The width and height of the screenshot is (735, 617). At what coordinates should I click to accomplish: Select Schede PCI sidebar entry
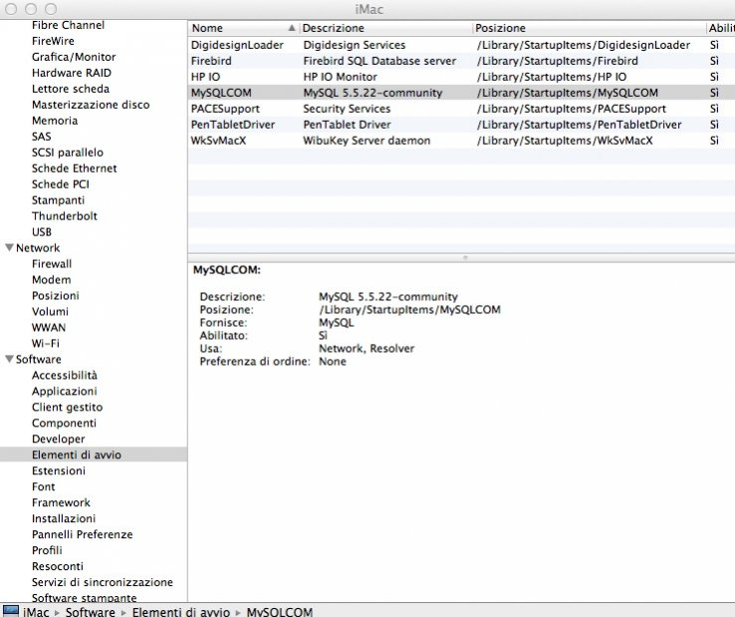click(x=61, y=184)
